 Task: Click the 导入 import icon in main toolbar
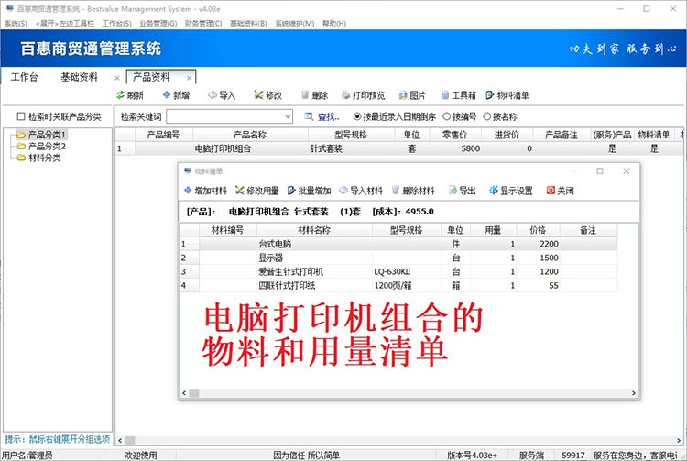[213, 95]
